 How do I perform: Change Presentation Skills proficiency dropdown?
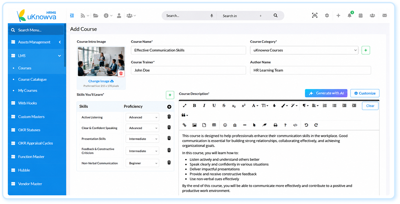click(x=142, y=139)
